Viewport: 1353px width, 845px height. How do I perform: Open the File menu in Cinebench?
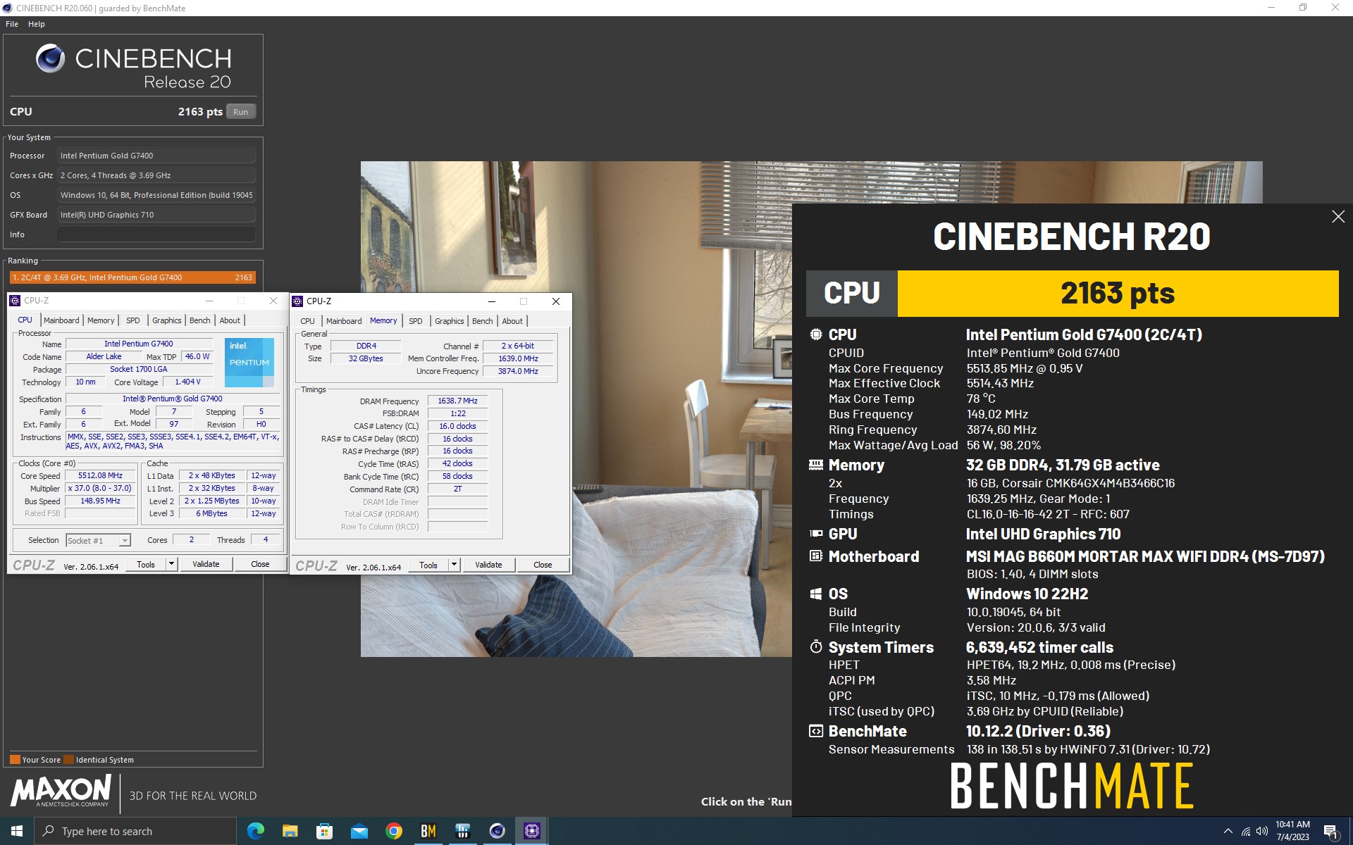click(x=12, y=24)
